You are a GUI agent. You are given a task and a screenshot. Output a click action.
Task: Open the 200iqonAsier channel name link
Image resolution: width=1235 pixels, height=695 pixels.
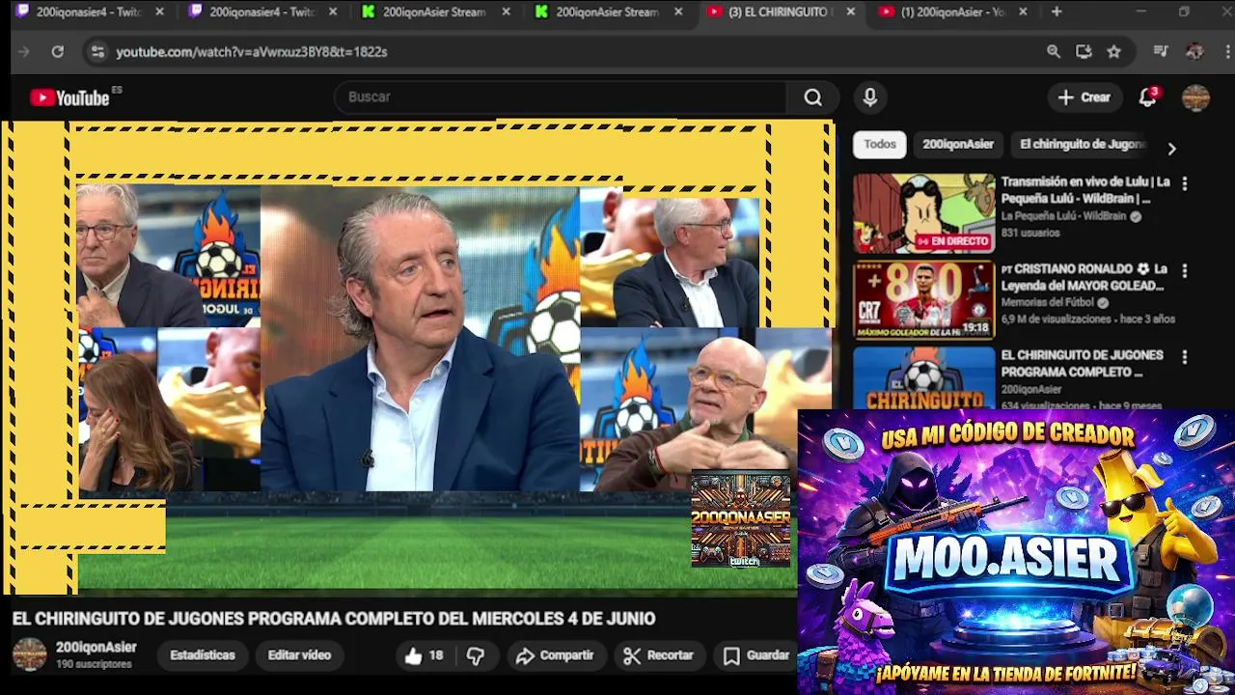point(96,648)
